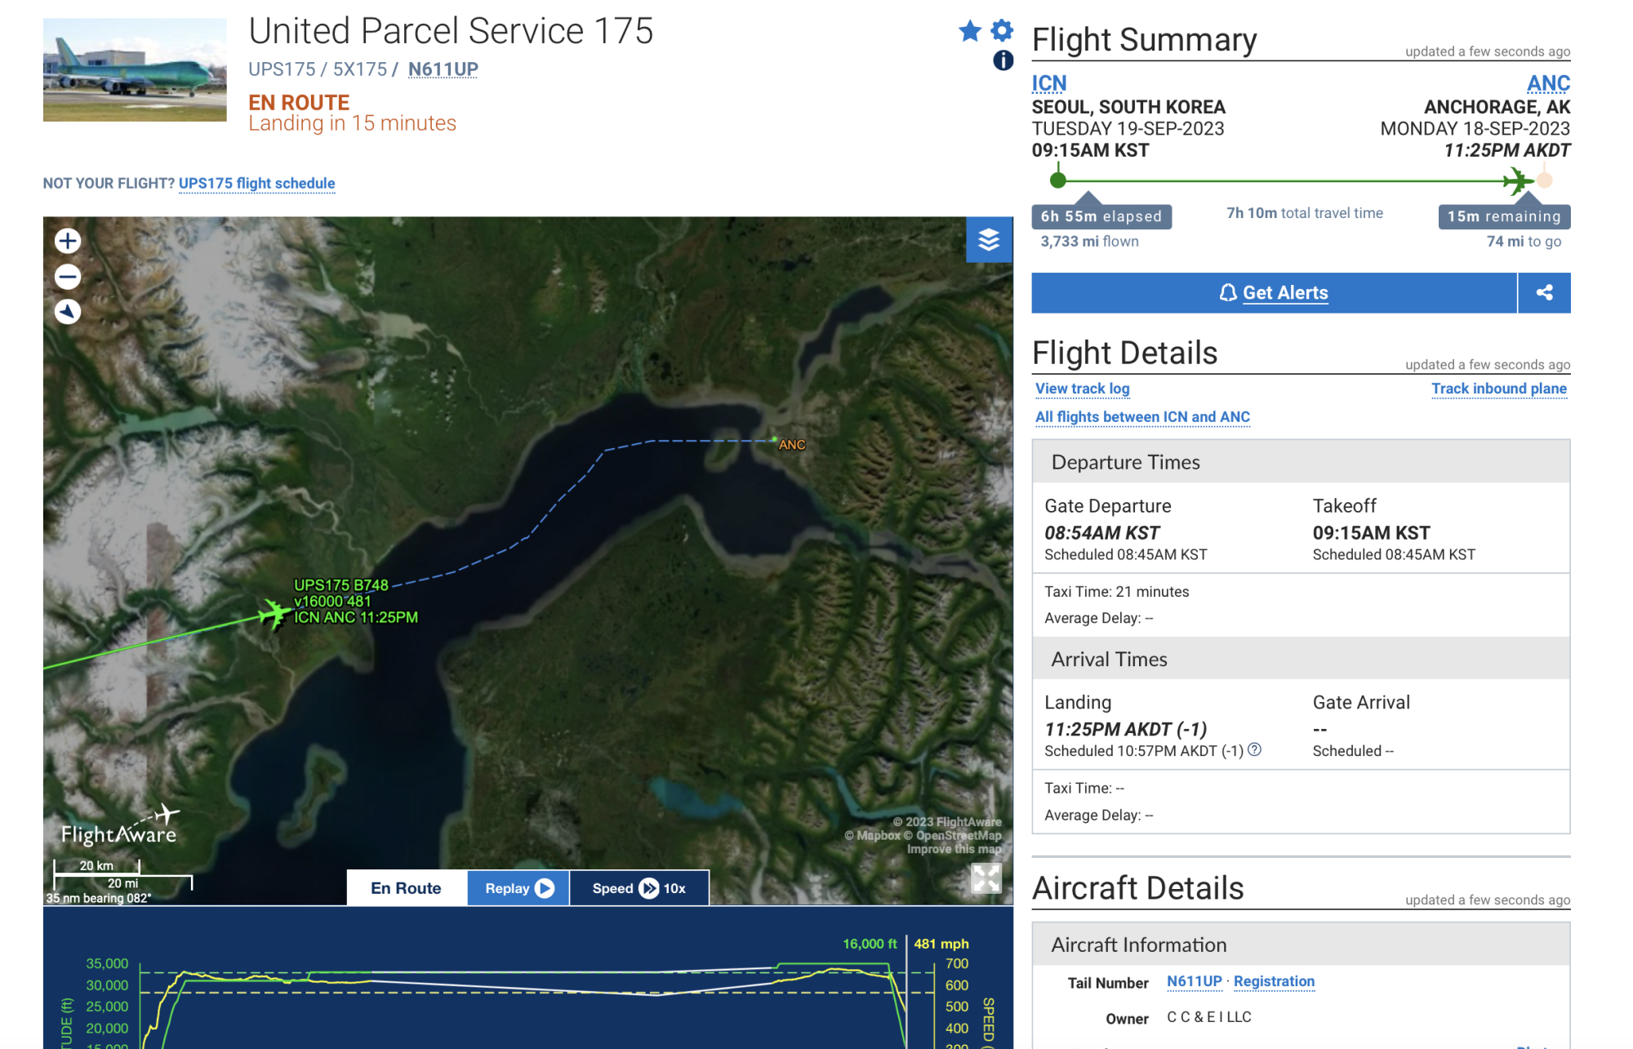
Task: Click the info circle icon
Action: click(1003, 60)
